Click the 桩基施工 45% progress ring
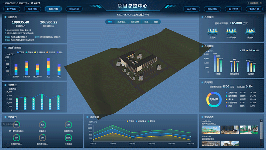Screen dimensions: 266x150 click(42, 125)
